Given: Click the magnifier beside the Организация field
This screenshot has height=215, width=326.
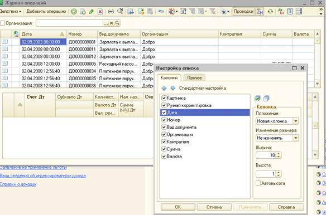Looking at the screenshot, I should (117, 23).
